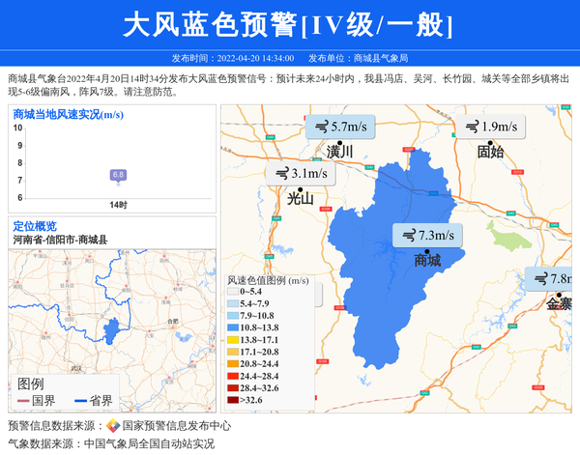Click the 10.8~13.8 legend color swatch
The height and width of the screenshot is (455, 580).
[x=232, y=327]
